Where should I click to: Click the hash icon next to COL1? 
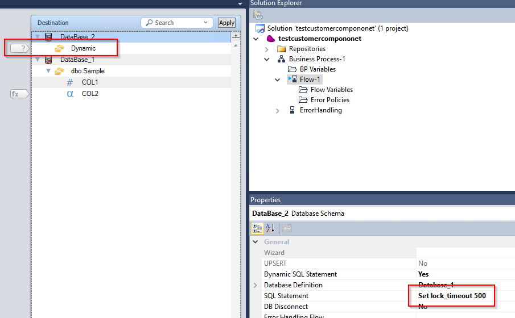(70, 82)
